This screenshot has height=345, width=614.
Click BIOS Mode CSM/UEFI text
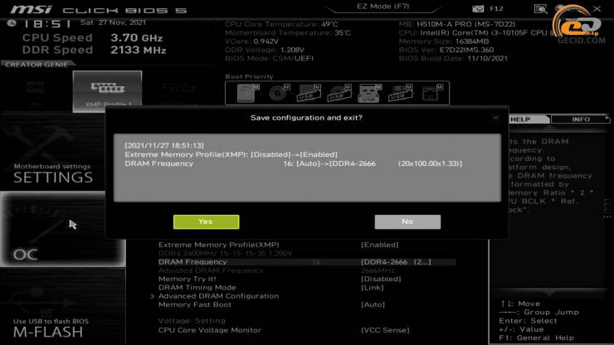[x=269, y=58]
